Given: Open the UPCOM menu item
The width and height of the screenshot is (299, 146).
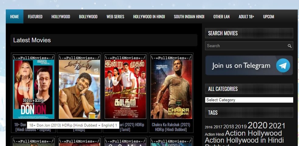Looking at the screenshot, I should [x=269, y=17].
